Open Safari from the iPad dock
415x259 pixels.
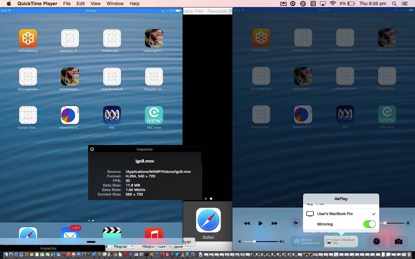coord(28,234)
